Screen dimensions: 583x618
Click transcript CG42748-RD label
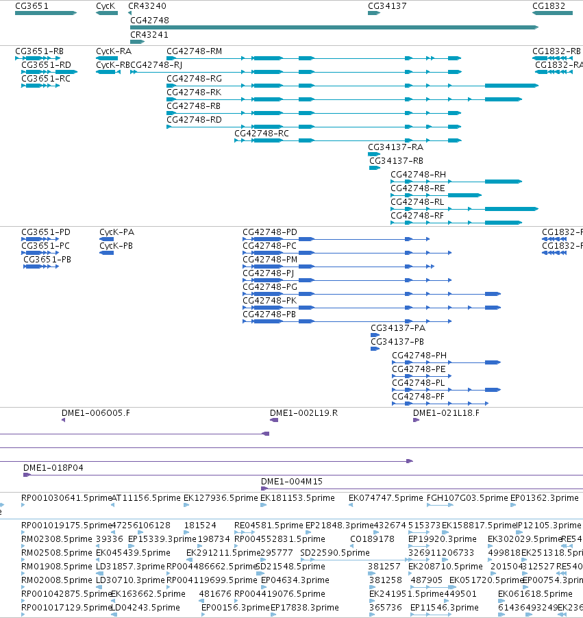194,119
